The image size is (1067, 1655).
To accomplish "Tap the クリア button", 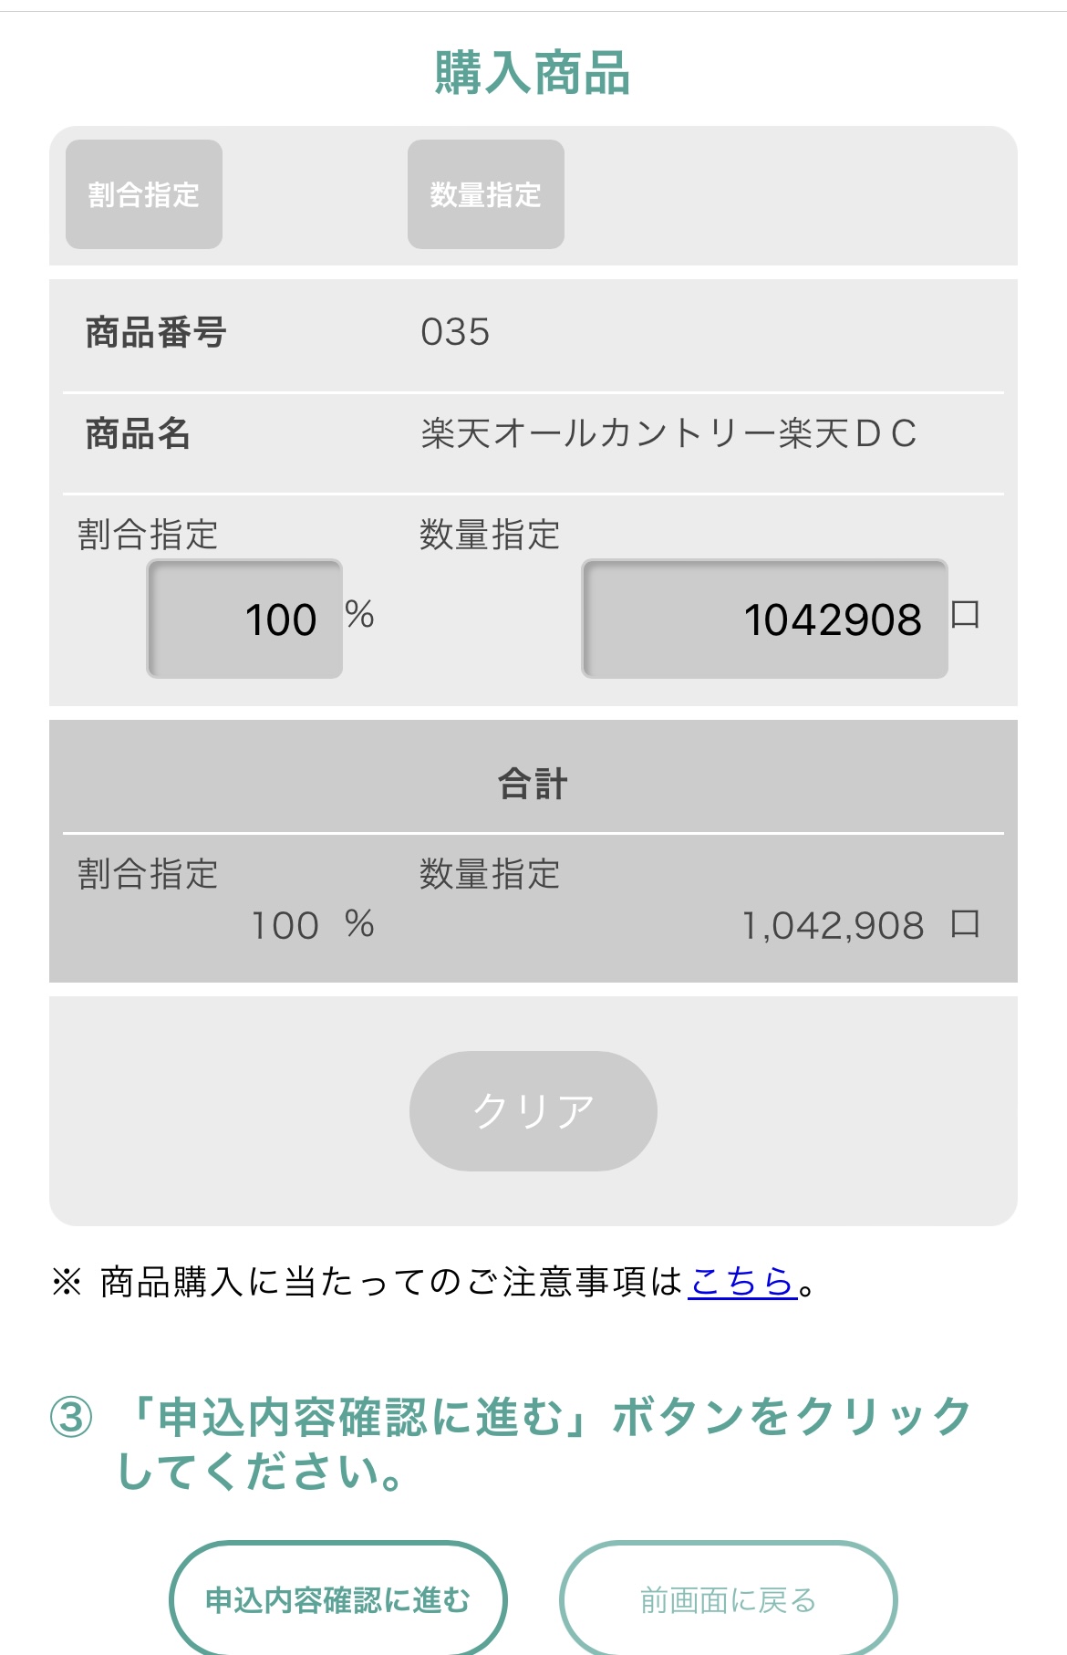I will tap(533, 1111).
